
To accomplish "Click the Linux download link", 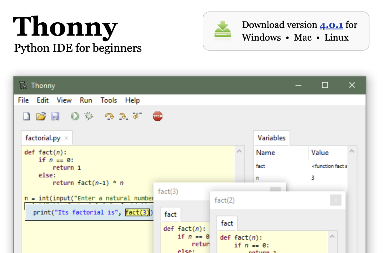I will point(336,38).
